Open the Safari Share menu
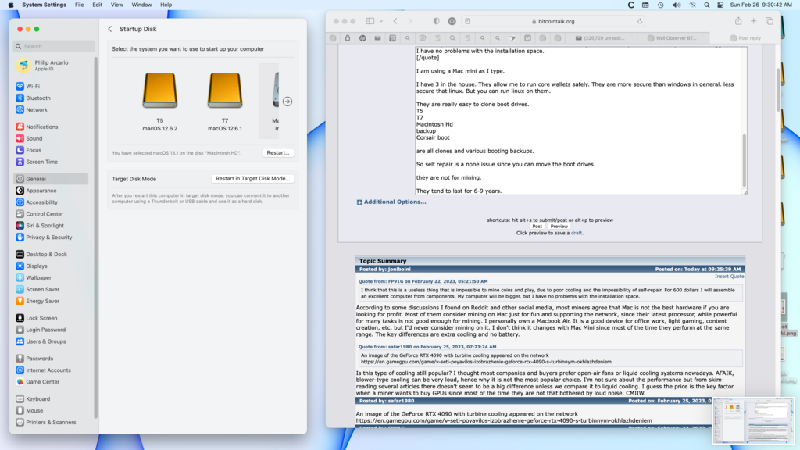Image resolution: width=800 pixels, height=450 pixels. [x=738, y=21]
